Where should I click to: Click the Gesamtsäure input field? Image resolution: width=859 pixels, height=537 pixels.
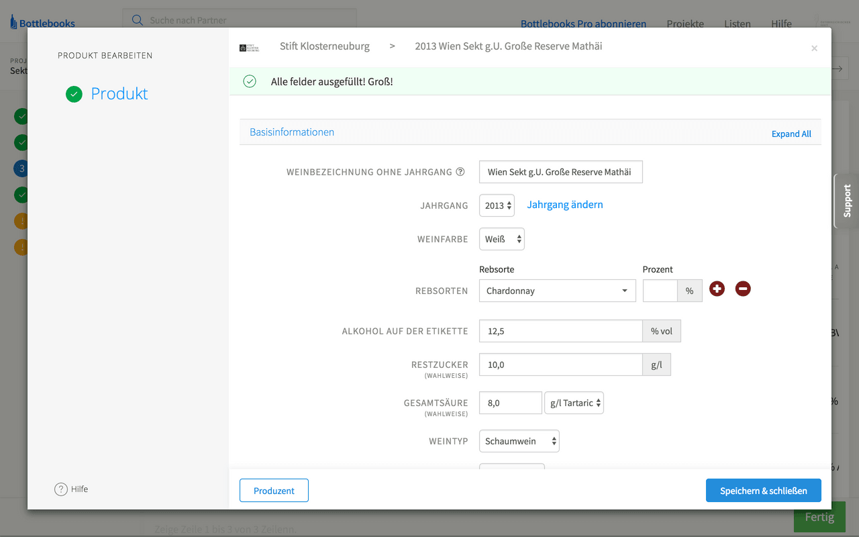[x=510, y=403]
